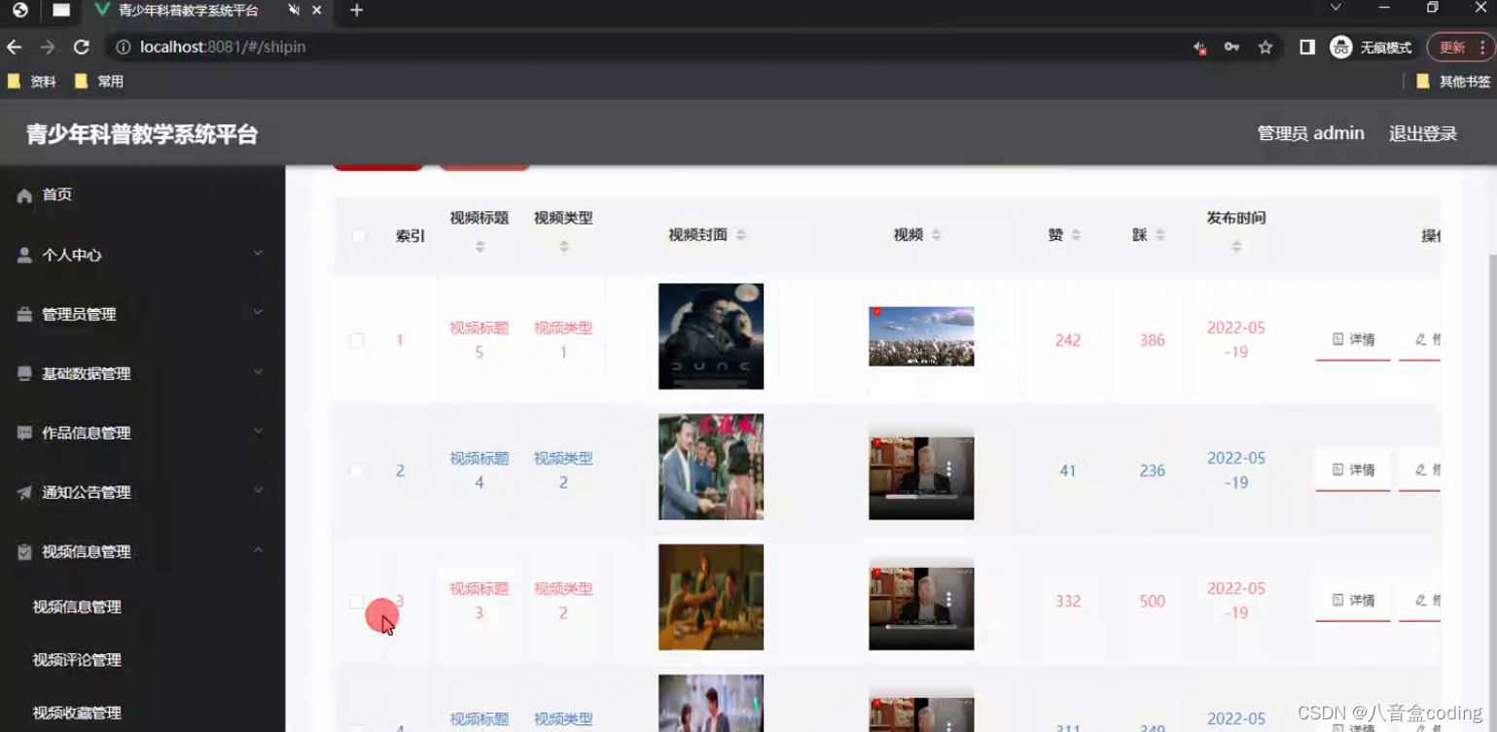Click 管理员 admin label
This screenshot has width=1497, height=732.
coord(1311,133)
